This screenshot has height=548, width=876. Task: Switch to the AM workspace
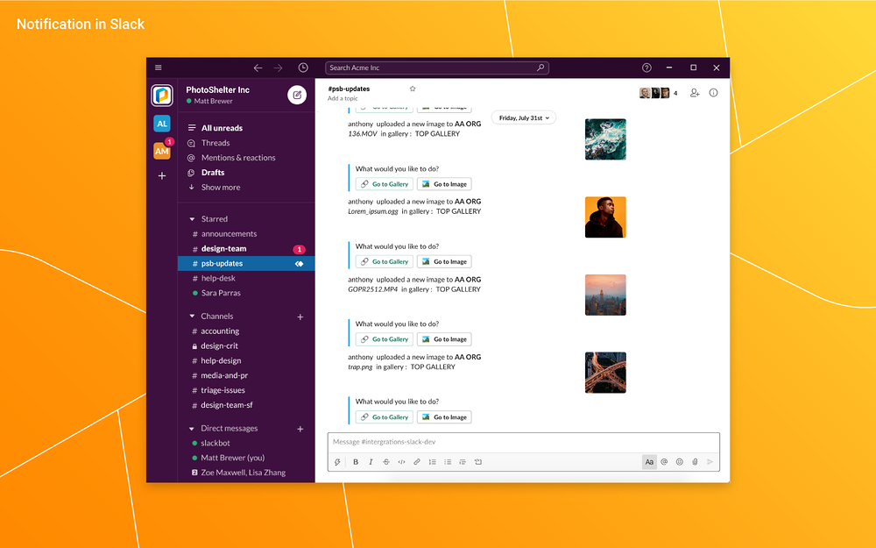click(161, 151)
